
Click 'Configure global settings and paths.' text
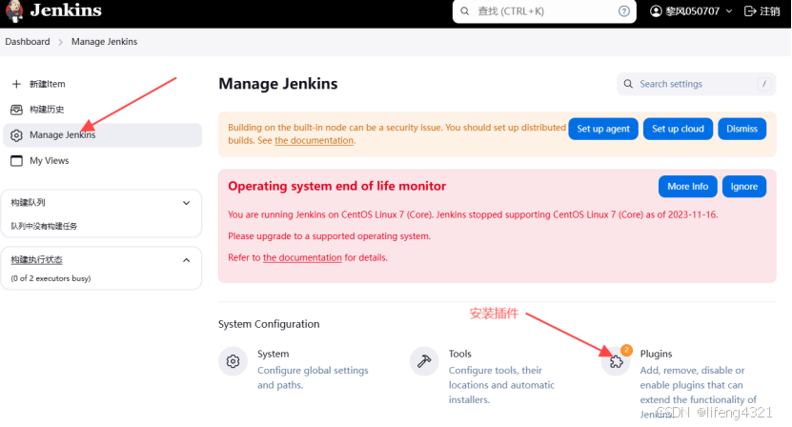point(313,377)
